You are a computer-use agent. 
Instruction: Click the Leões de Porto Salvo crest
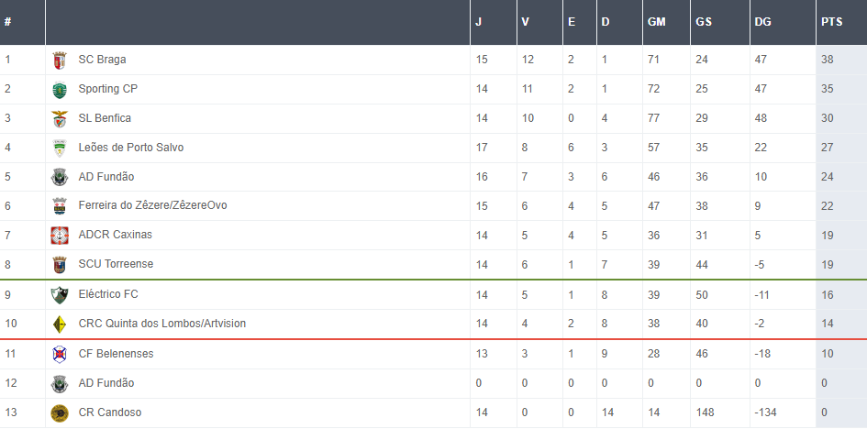click(60, 148)
